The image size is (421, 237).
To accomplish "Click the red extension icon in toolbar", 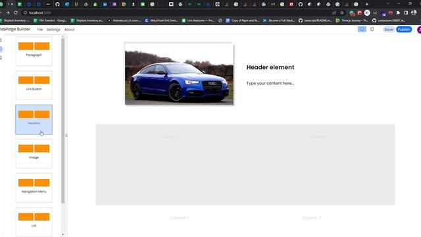I will pyautogui.click(x=360, y=13).
